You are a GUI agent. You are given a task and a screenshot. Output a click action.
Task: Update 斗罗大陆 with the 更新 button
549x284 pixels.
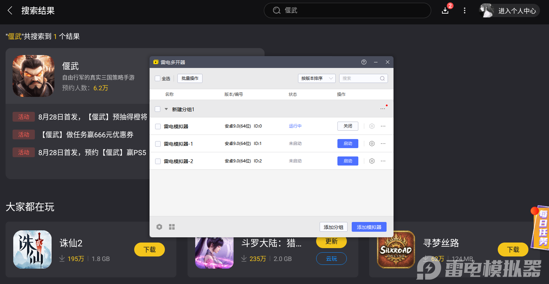[331, 241]
